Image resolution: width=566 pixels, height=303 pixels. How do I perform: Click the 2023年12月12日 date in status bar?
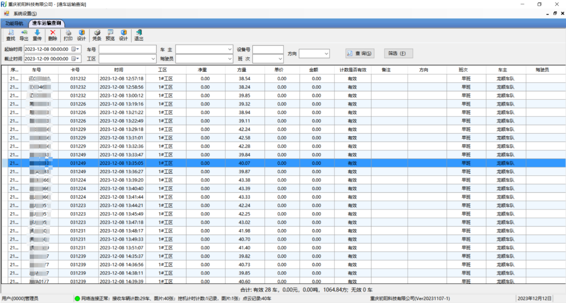pyautogui.click(x=534, y=299)
